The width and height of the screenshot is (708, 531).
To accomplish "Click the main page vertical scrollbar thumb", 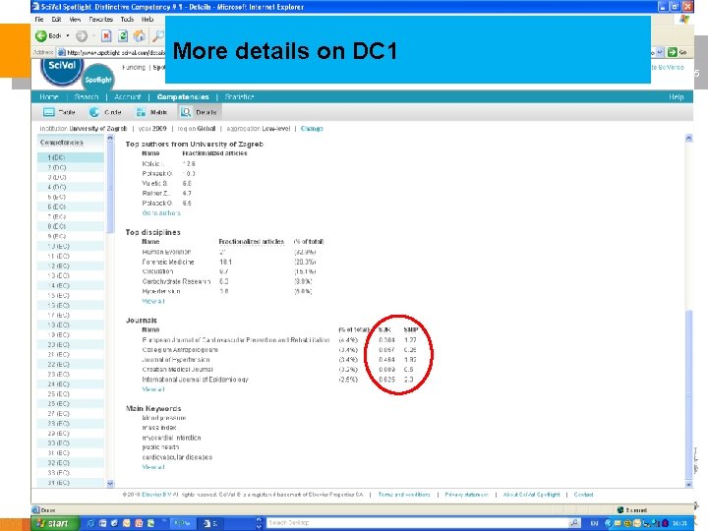I will [x=688, y=393].
